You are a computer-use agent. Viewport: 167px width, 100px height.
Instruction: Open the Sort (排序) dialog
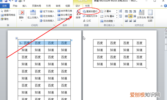(78, 14)
